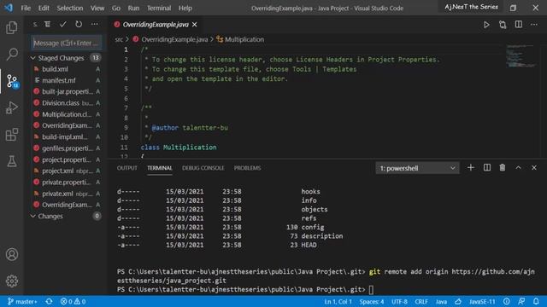The width and height of the screenshot is (547, 307).
Task: Open the Explorer view in activity bar
Action: (12, 27)
